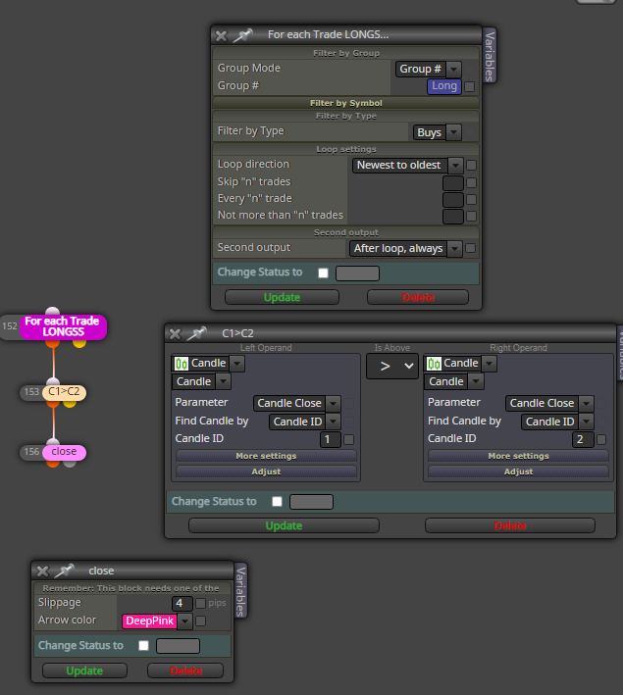Click orange output connector of close block
The width and height of the screenshot is (623, 695).
53,464
